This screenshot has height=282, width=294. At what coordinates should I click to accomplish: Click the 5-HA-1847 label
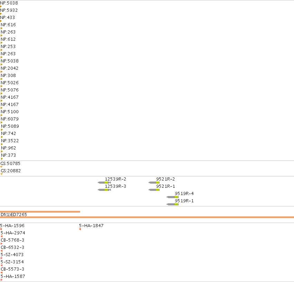point(91,226)
